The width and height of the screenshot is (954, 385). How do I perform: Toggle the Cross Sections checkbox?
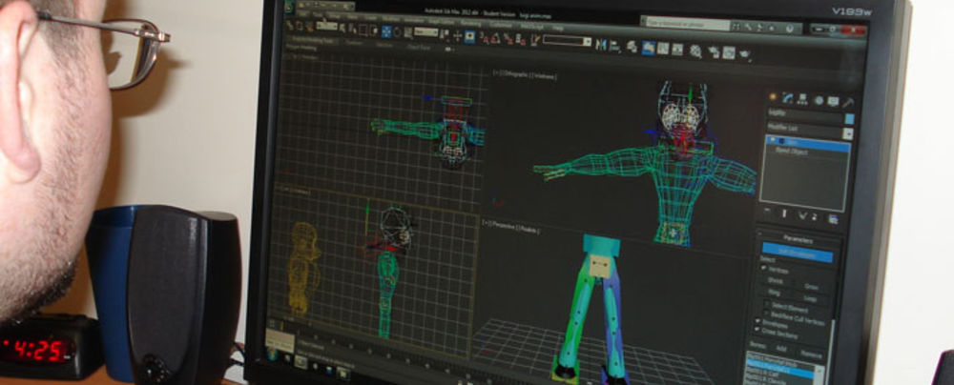coord(757,329)
